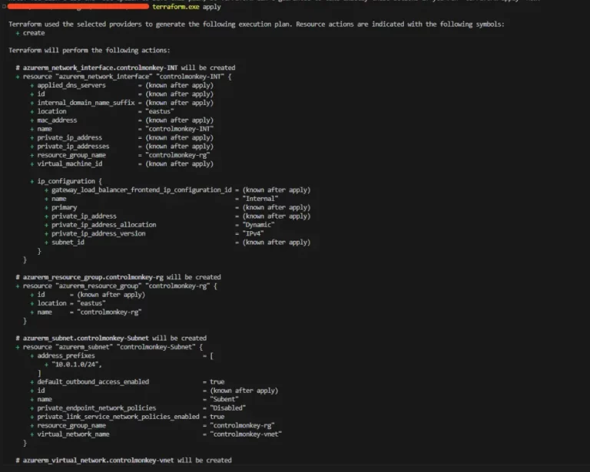Select the virtual_machine_id attribute

click(x=70, y=163)
